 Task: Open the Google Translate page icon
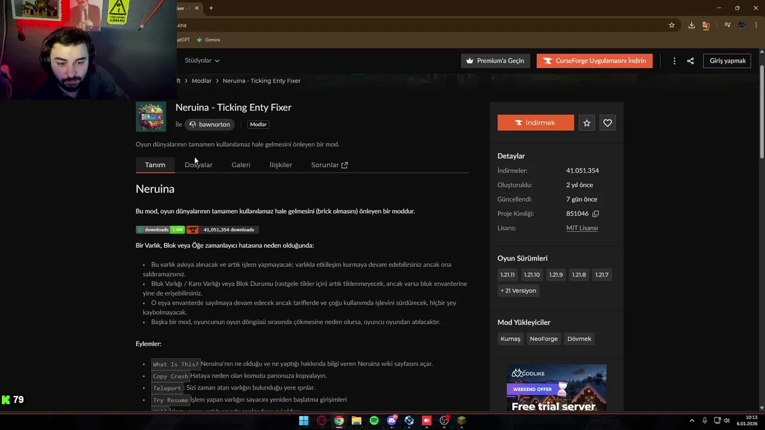706,25
